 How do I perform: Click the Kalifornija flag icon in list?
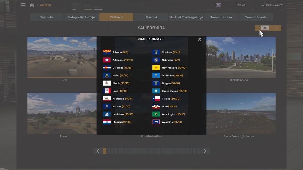point(107,99)
